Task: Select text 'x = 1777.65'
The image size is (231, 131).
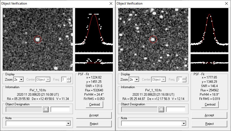Action: click(209, 77)
